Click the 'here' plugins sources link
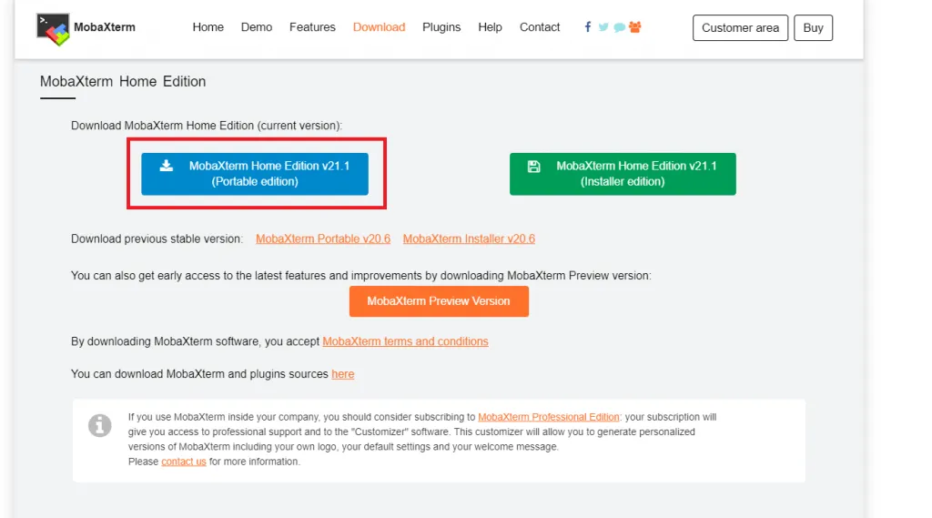The height and width of the screenshot is (518, 932). coord(342,374)
